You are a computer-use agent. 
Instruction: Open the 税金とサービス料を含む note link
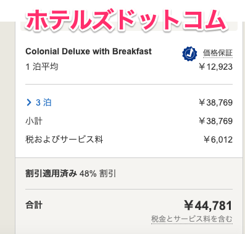click(192, 219)
